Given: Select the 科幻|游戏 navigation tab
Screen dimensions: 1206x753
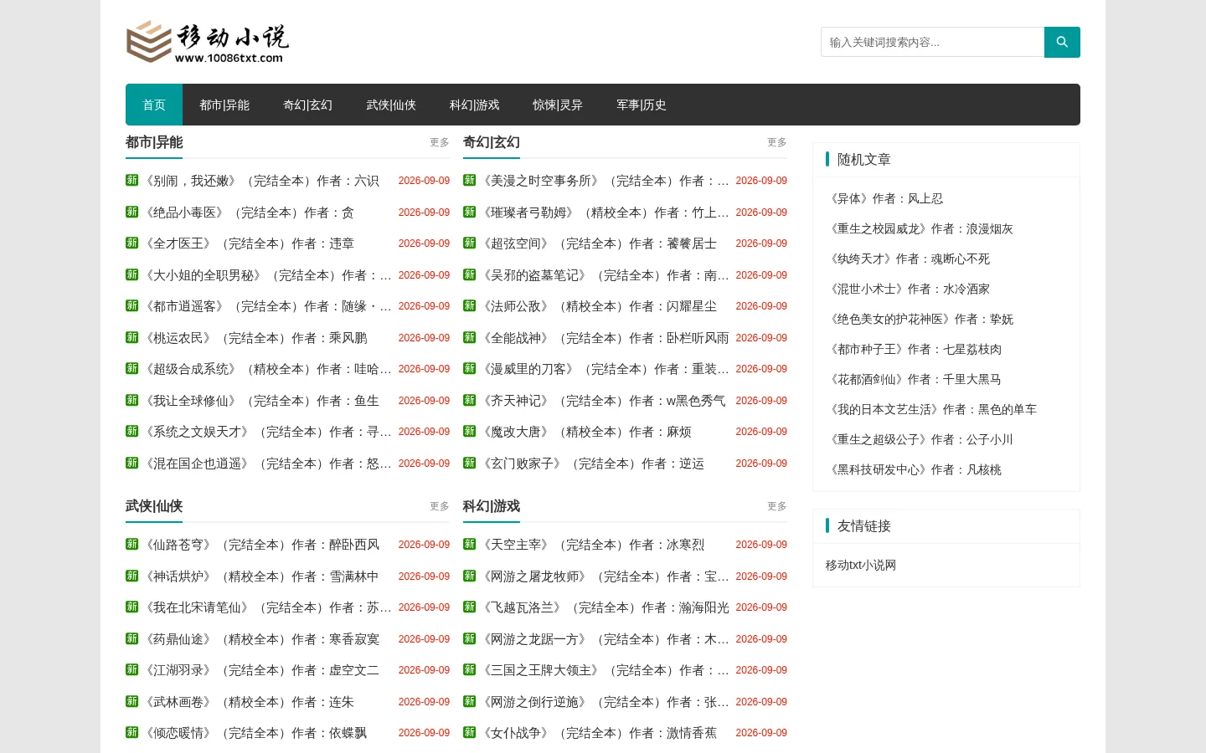Looking at the screenshot, I should point(474,105).
